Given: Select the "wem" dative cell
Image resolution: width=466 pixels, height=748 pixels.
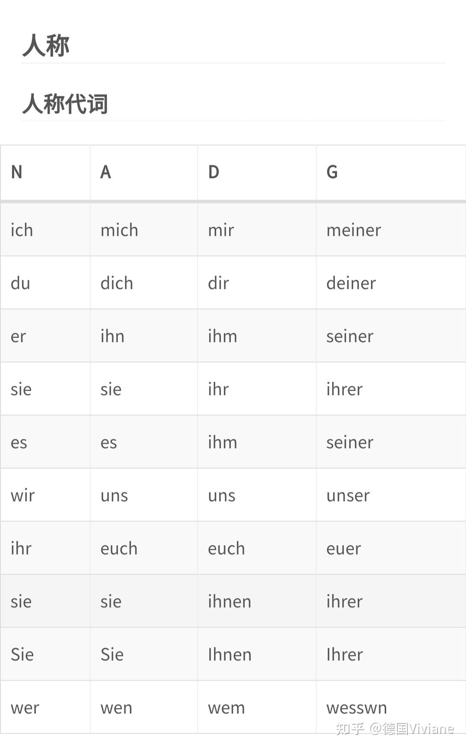Looking at the screenshot, I should [226, 707].
